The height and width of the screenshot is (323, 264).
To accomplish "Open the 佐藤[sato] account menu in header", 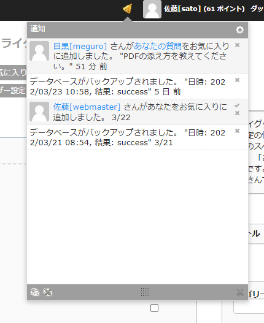I will (x=204, y=9).
